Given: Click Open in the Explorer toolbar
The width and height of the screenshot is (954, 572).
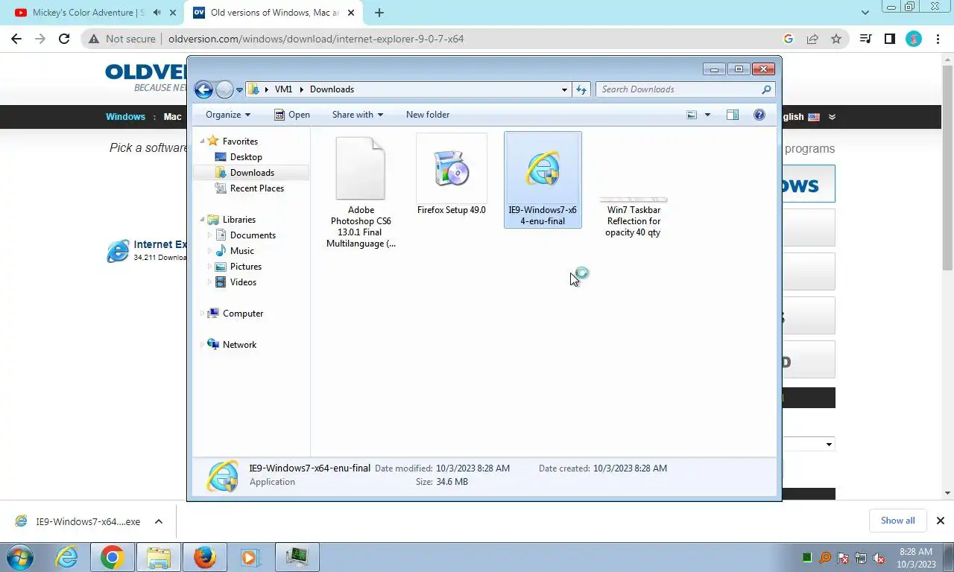Looking at the screenshot, I should click(291, 115).
